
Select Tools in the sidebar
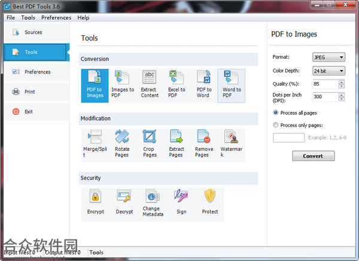coord(36,52)
